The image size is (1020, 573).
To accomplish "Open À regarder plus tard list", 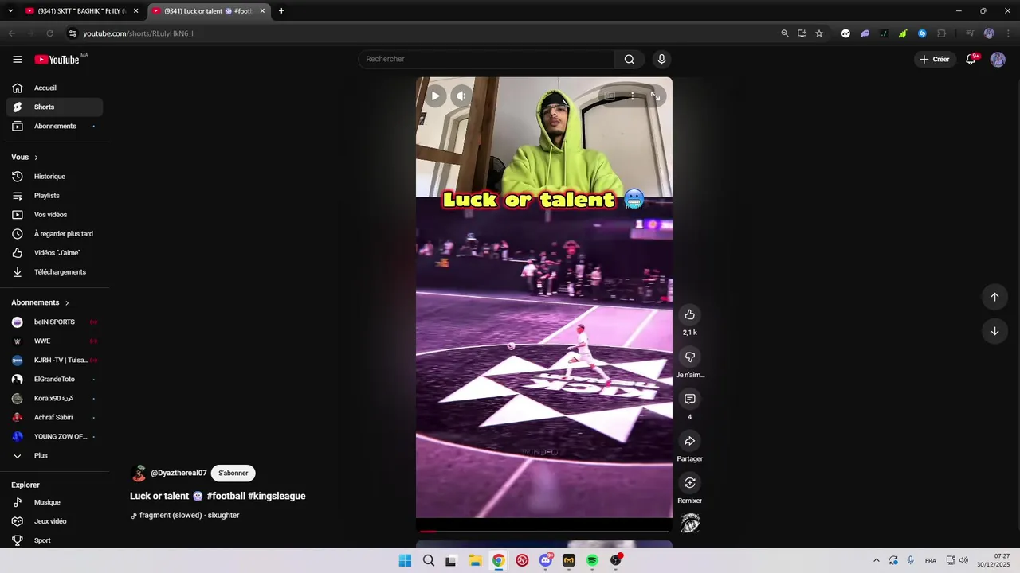I will [54, 234].
